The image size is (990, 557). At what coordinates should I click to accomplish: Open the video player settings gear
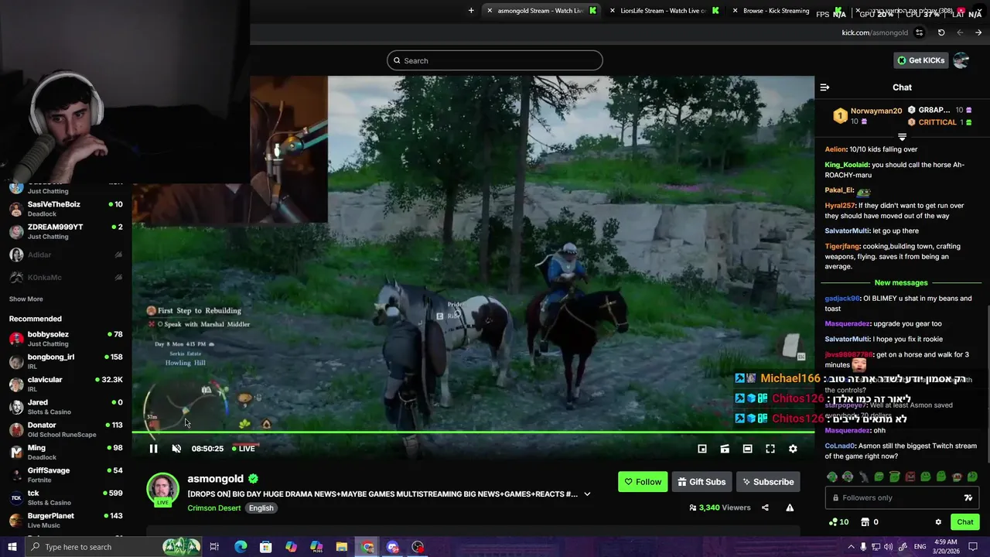[x=793, y=449]
